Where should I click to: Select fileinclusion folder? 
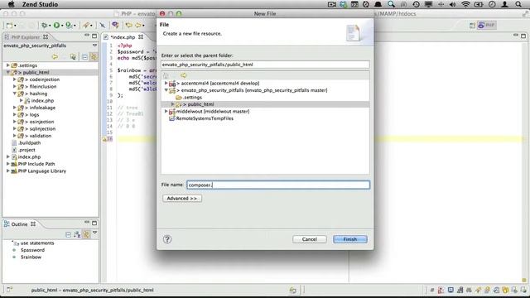(42, 86)
